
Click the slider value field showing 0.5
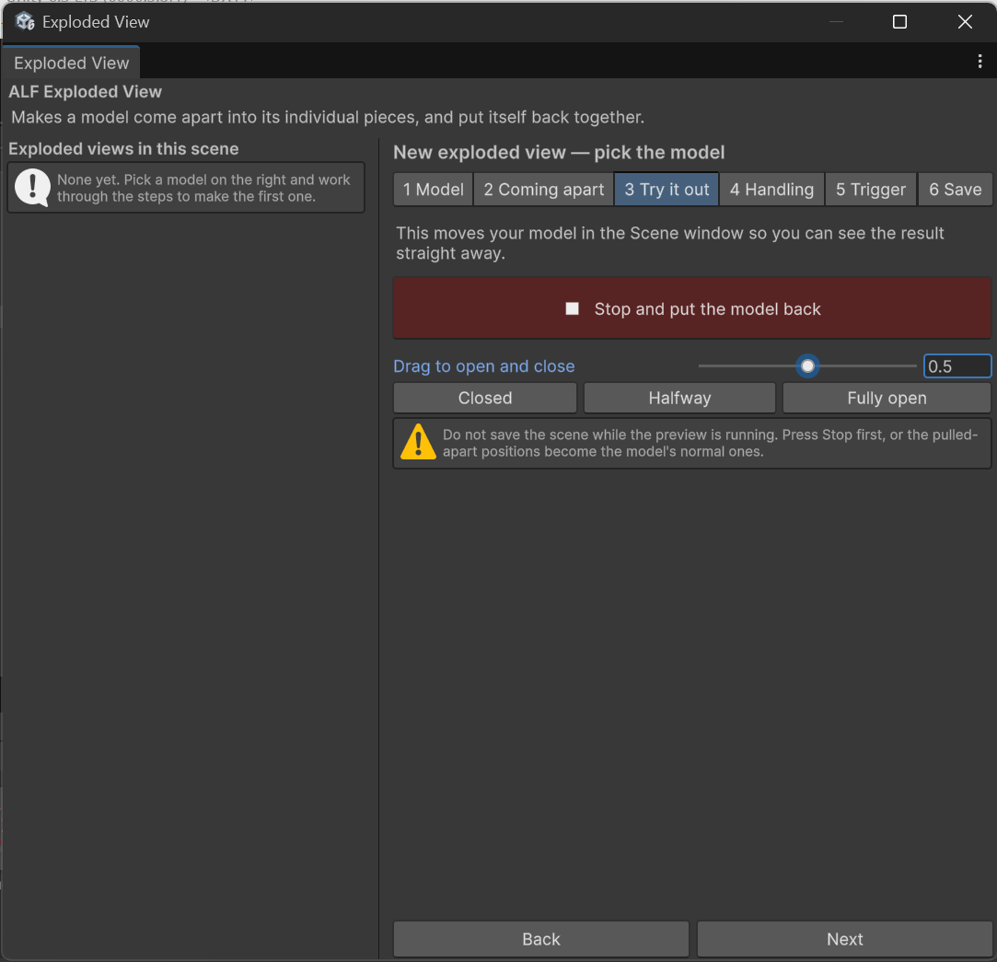click(956, 366)
